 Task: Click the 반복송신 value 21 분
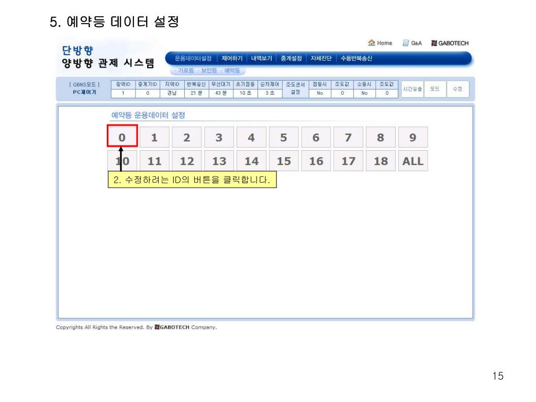click(197, 93)
